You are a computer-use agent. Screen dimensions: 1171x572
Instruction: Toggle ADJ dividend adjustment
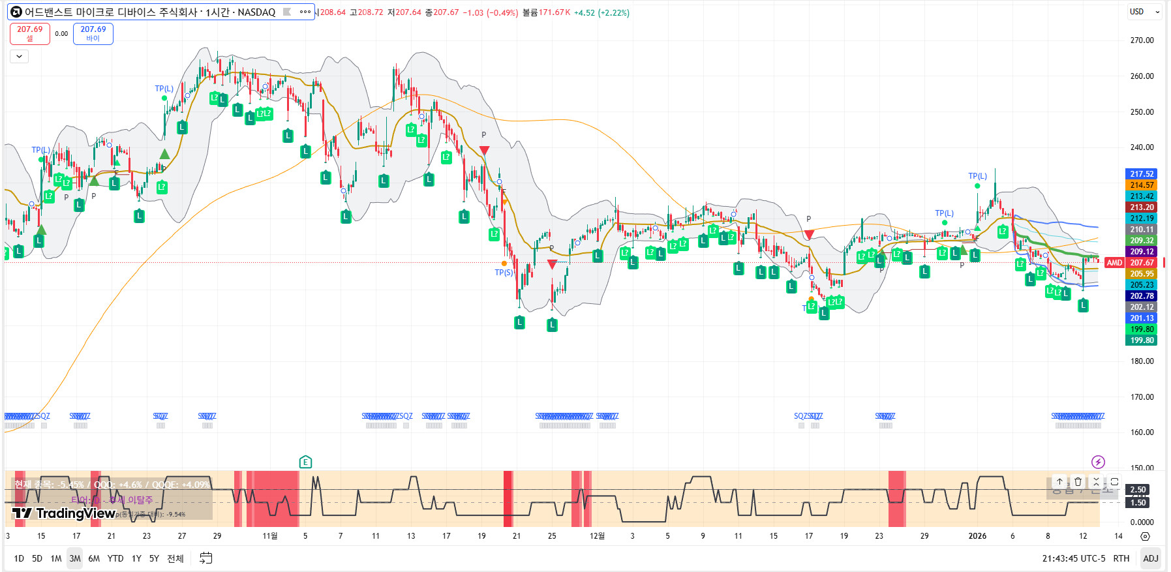click(x=1151, y=558)
